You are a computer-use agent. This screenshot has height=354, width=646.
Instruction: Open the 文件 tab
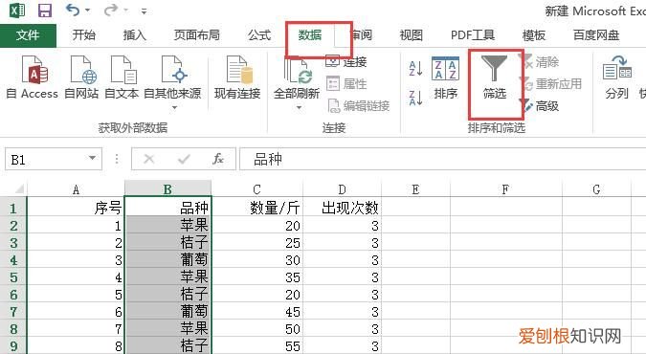tap(28, 35)
